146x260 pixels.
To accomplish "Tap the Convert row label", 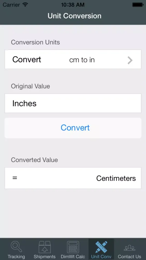I will pyautogui.click(x=27, y=59).
